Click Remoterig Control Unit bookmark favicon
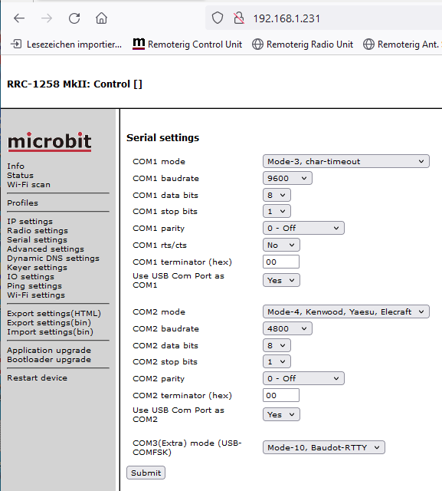The height and width of the screenshot is (491, 442). pyautogui.click(x=139, y=44)
